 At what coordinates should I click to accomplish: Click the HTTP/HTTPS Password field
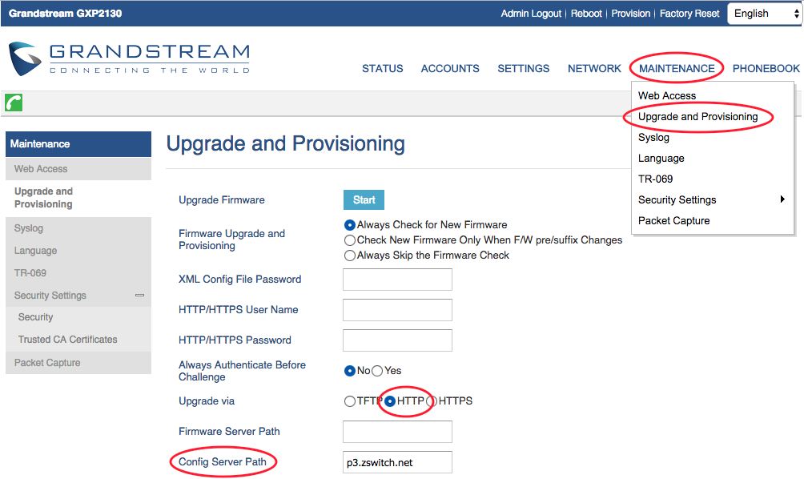click(x=397, y=340)
